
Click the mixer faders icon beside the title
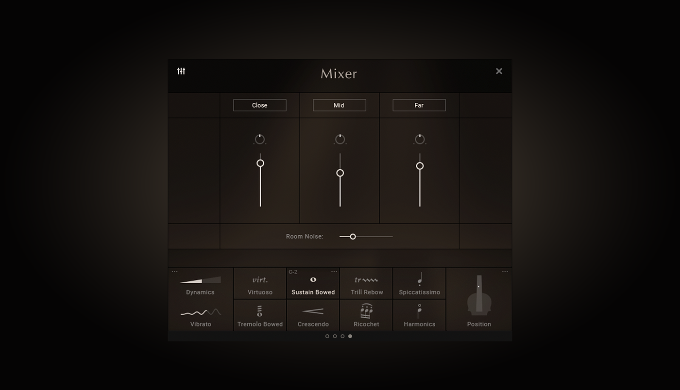pos(181,71)
